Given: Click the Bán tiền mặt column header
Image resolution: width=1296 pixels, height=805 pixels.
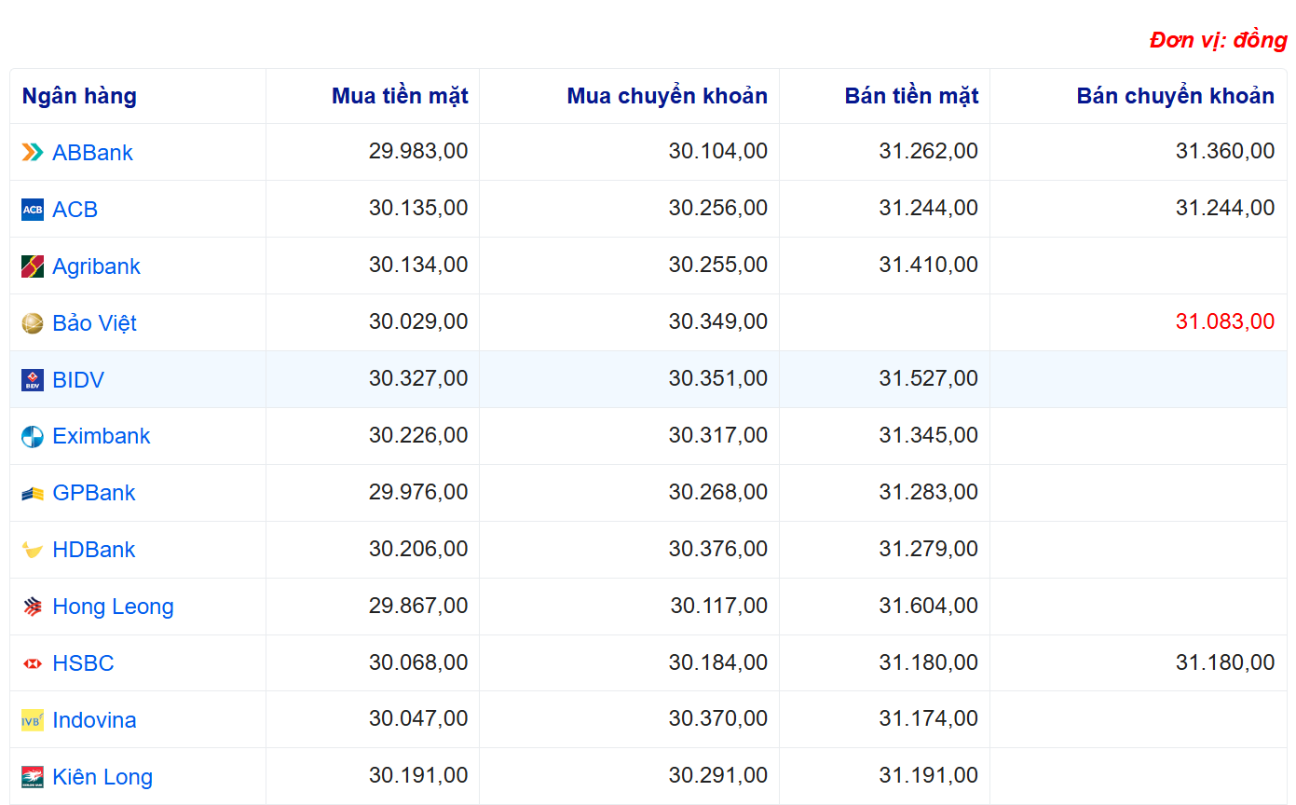Looking at the screenshot, I should [x=911, y=96].
